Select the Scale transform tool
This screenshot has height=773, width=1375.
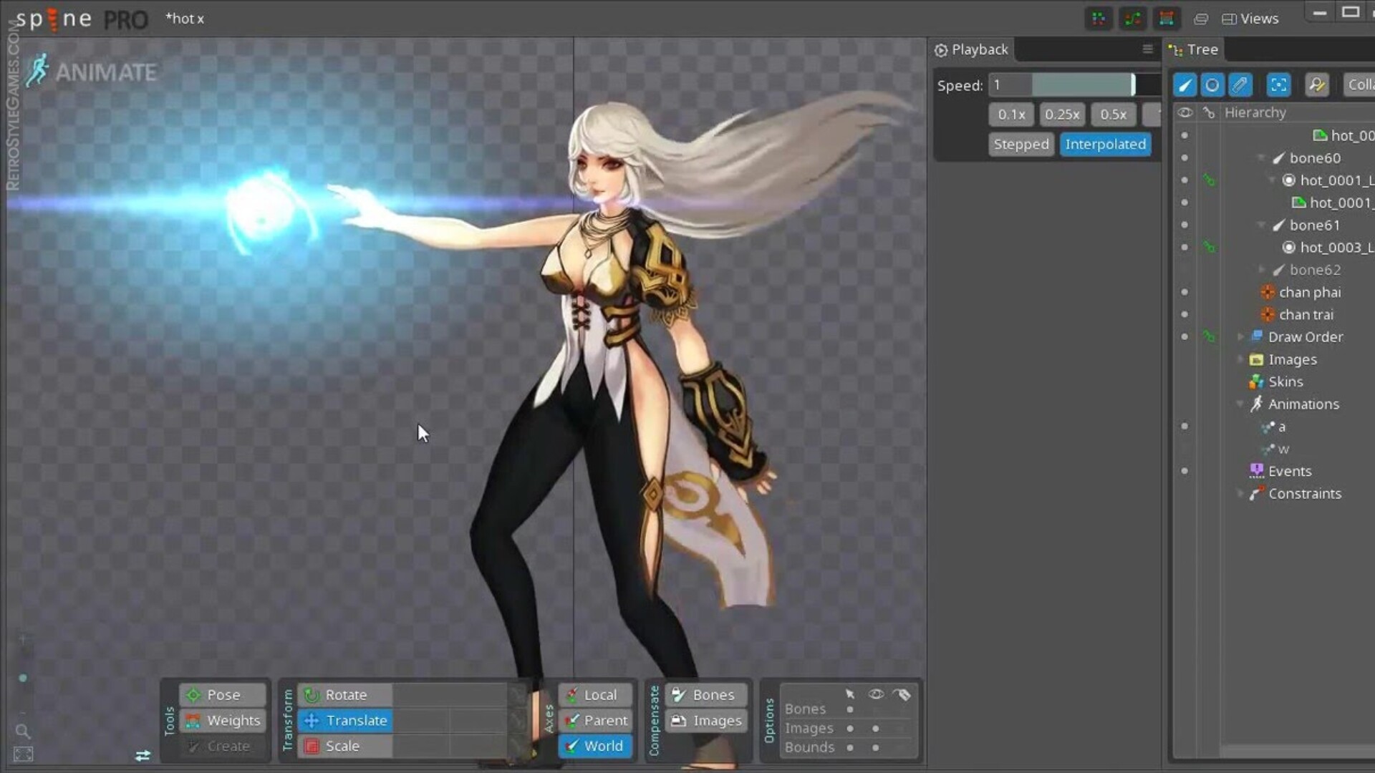click(342, 746)
